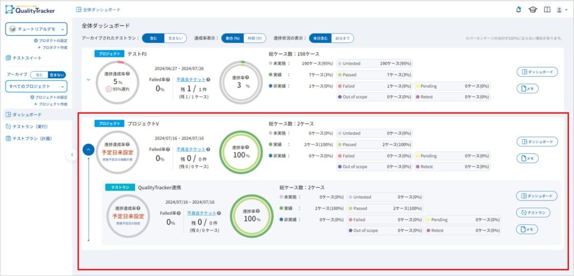The height and width of the screenshot is (276, 574).
Task: Click help icon beside テストPJ 進捗達成率
Action: (x=129, y=74)
